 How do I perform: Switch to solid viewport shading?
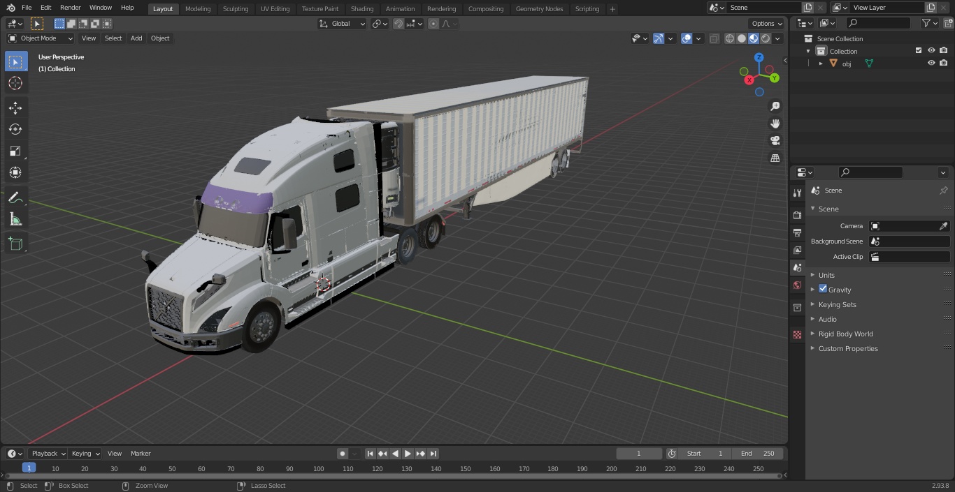pyautogui.click(x=742, y=38)
